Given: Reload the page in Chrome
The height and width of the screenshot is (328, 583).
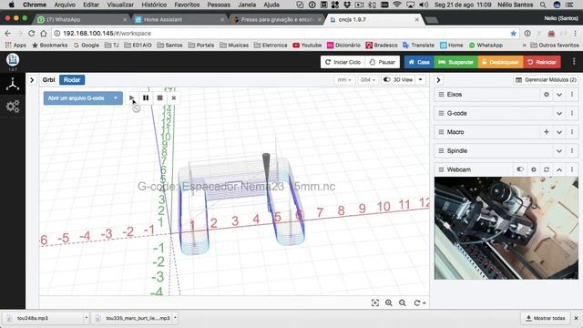Looking at the screenshot, I should click(32, 34).
